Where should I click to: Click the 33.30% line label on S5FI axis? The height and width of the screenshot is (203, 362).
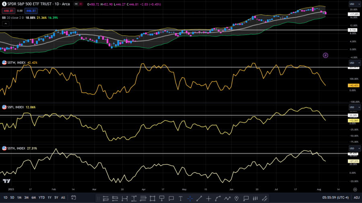(x=353, y=115)
